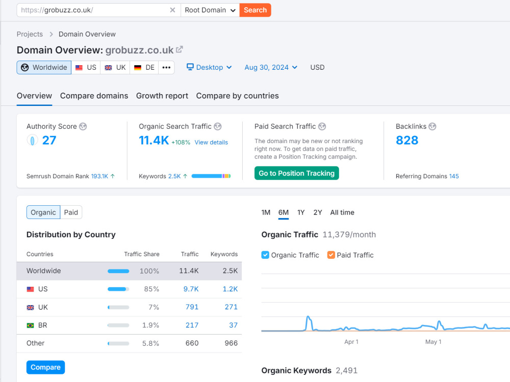Open Backlinks 828 value
The width and height of the screenshot is (510, 382).
407,141
